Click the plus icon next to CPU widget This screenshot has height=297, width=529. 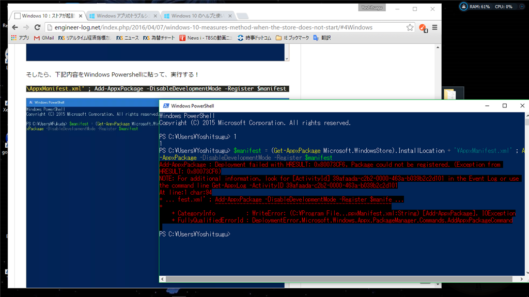[522, 6]
